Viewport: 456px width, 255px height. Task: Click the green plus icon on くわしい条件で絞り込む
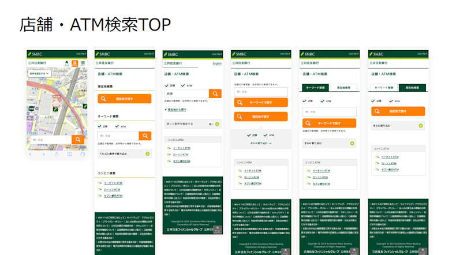(x=147, y=154)
